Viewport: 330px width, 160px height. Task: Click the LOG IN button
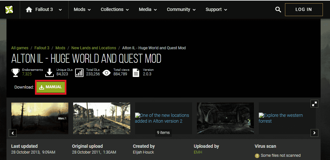point(304,10)
